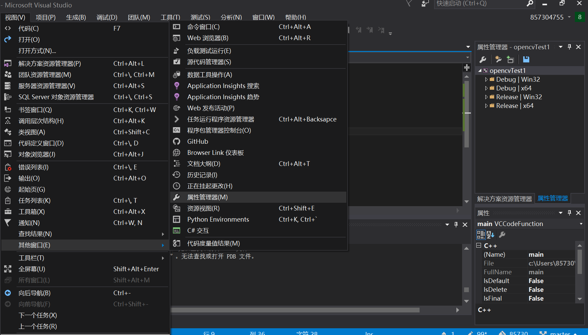Screen dimensions: 588x335
Task: Select 属性管理器(M) in the submenu
Action: [x=259, y=197]
